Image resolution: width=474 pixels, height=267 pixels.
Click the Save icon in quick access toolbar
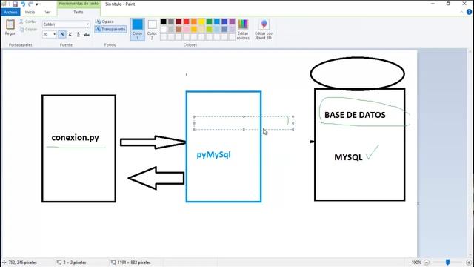pyautogui.click(x=15, y=4)
